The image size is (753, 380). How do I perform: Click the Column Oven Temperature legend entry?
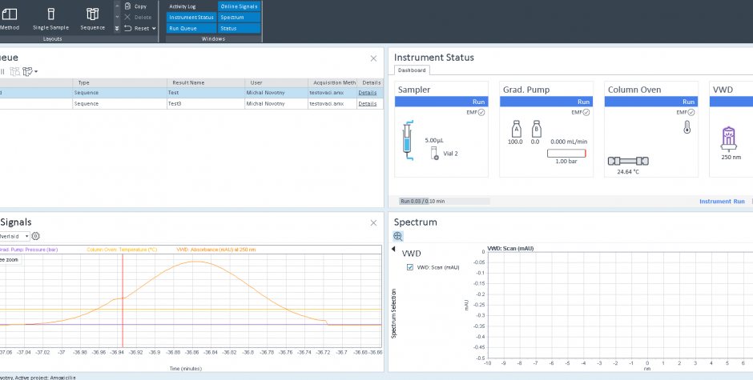pyautogui.click(x=122, y=250)
